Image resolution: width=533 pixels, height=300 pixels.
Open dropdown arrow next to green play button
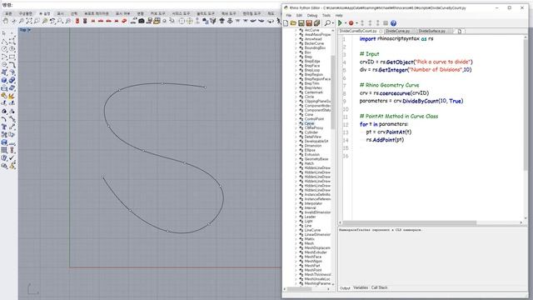(345, 23)
